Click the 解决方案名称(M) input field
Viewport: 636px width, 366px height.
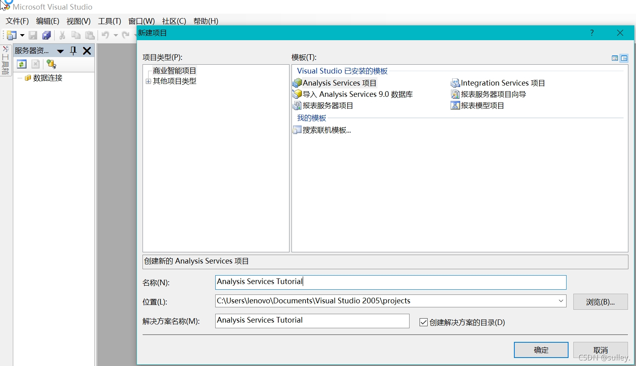click(x=312, y=321)
